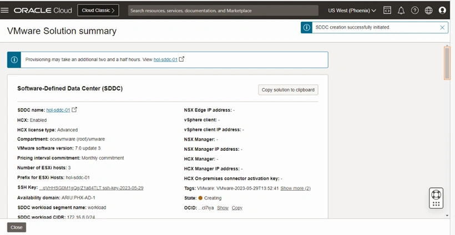Click the orange Creating state indicator
This screenshot has width=455, height=235.
(x=200, y=198)
